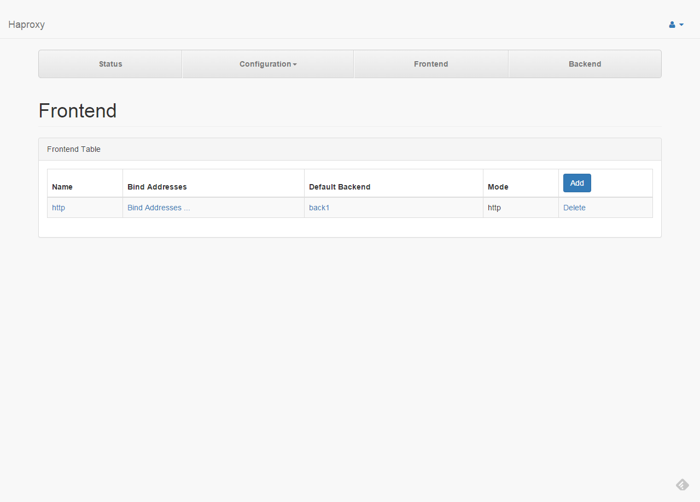Open Bind Addresses for the http frontend
700x502 pixels.
pos(159,208)
